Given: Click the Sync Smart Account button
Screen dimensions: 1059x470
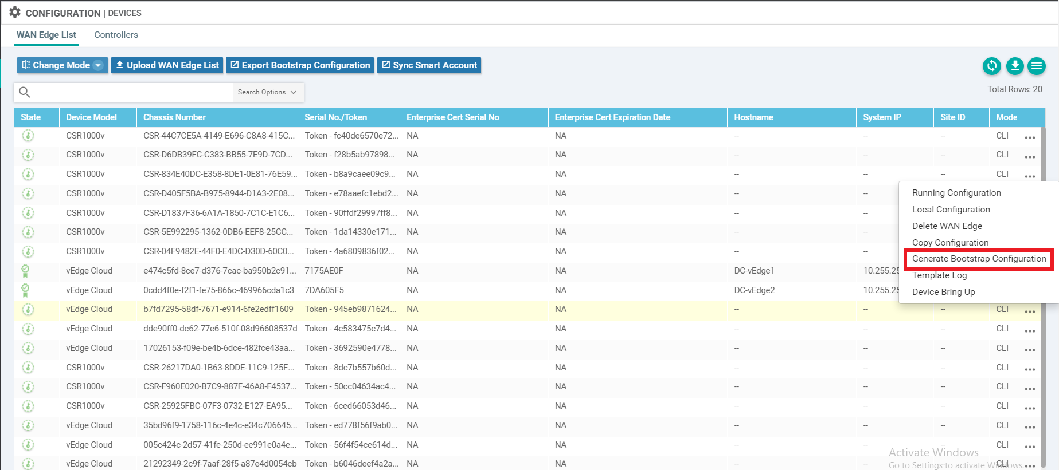Looking at the screenshot, I should (429, 65).
